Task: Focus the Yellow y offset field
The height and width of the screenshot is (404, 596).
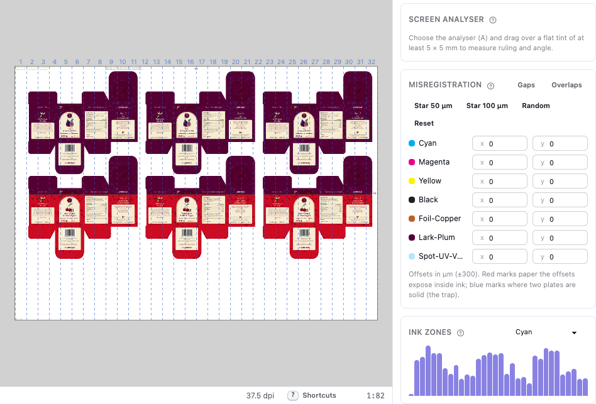Action: [560, 181]
